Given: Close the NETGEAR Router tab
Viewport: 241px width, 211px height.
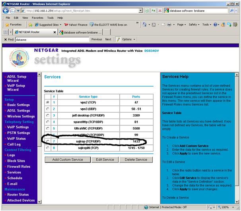Looking at the screenshot, I should click(x=54, y=33).
